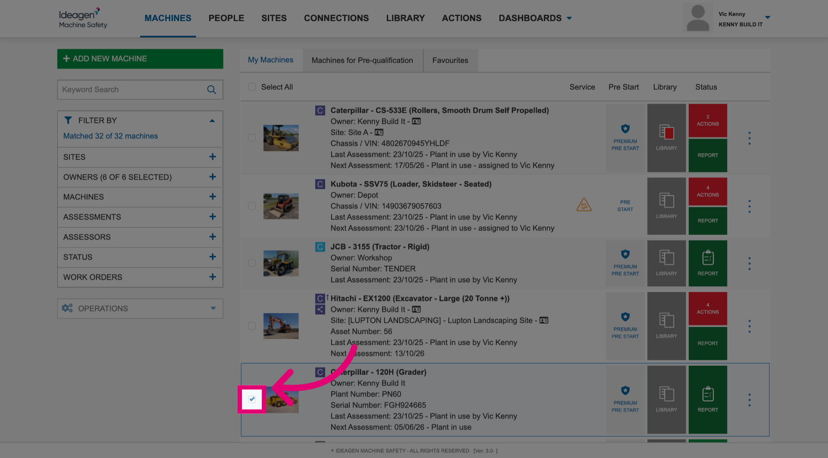828x458 pixels.
Task: Toggle the Select All checkbox
Action: [x=252, y=87]
